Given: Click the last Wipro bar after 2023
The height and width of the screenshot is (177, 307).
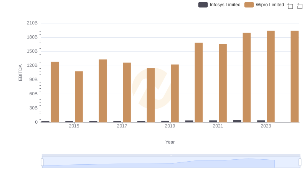Looking at the screenshot, I should [x=294, y=76].
